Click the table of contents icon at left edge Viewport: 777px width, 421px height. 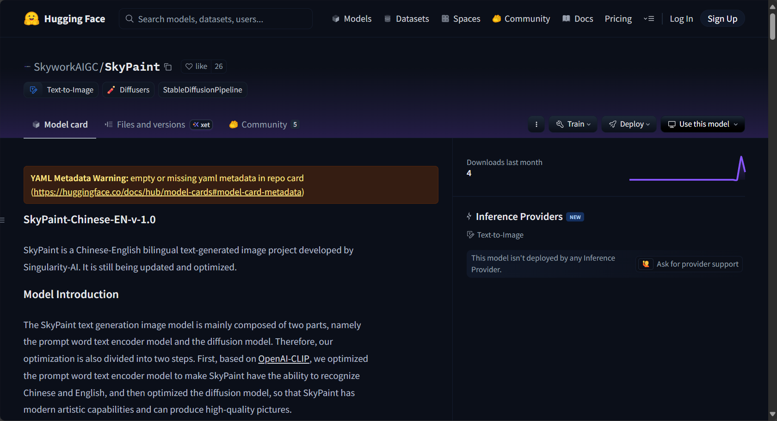point(2,220)
